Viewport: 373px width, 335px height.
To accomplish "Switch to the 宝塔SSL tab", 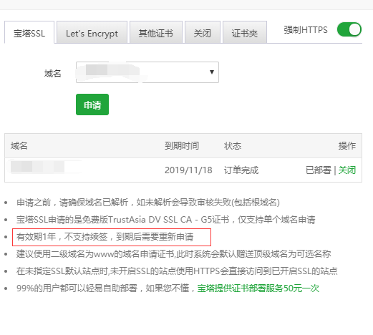I will pos(29,32).
